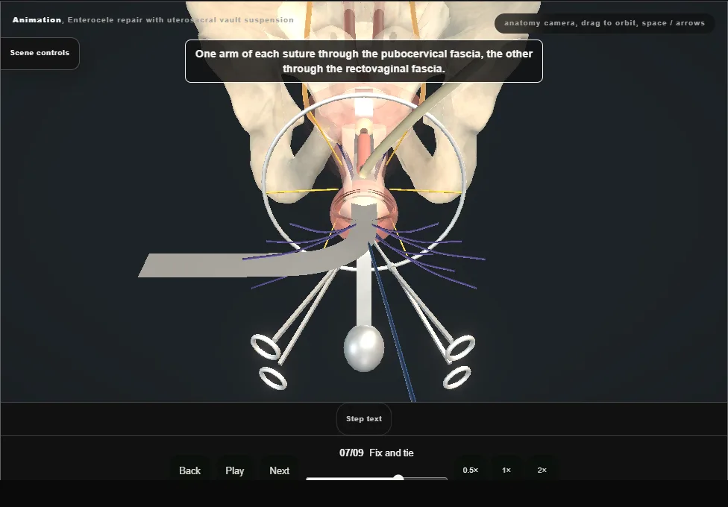Click the anatomy camera hint label
Image resolution: width=728 pixels, height=507 pixels.
point(604,23)
